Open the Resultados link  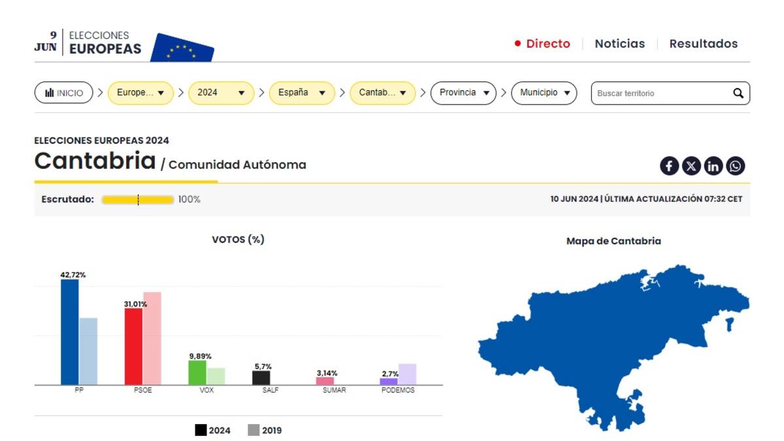tap(703, 44)
